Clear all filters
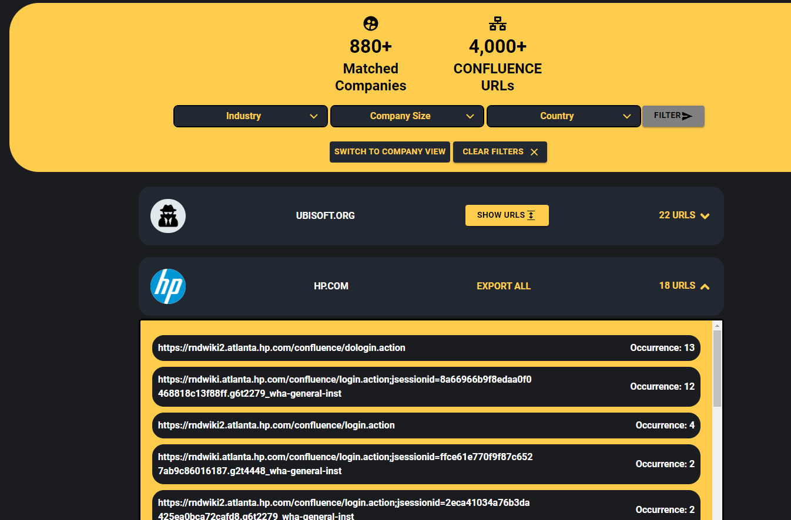The height and width of the screenshot is (520, 791). click(x=500, y=152)
